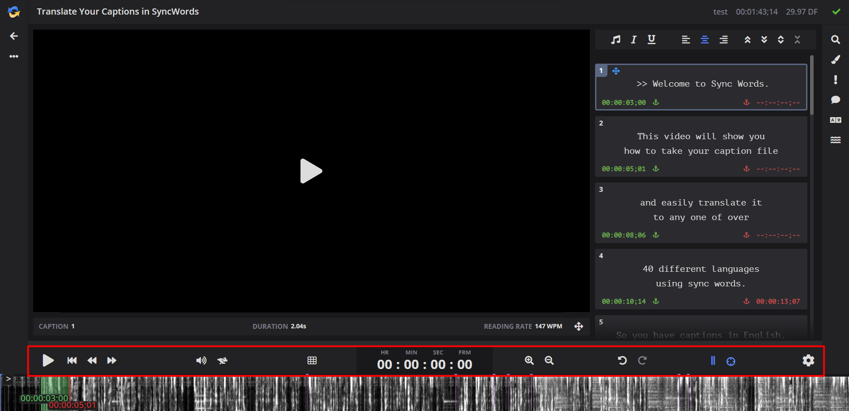Viewport: 849px width, 411px height.
Task: Open the three-dot more options menu
Action: pos(14,57)
